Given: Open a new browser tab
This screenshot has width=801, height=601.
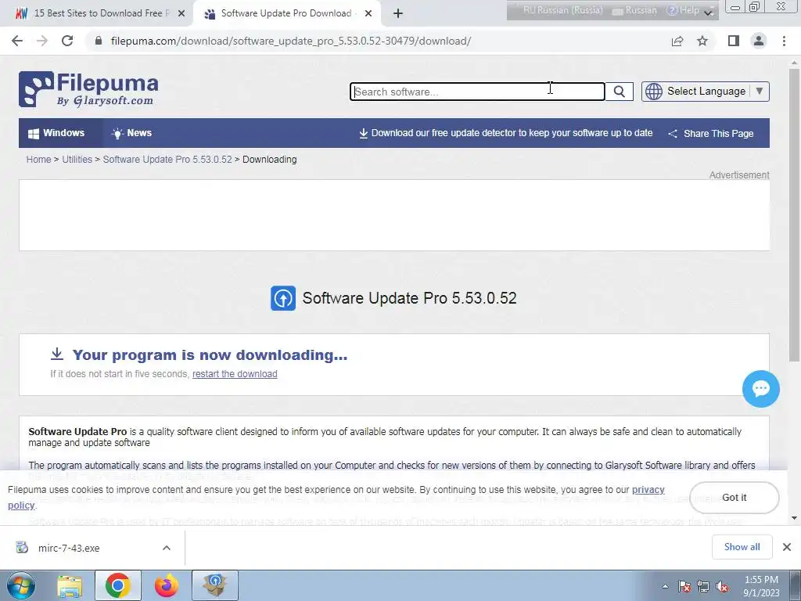Looking at the screenshot, I should point(398,13).
